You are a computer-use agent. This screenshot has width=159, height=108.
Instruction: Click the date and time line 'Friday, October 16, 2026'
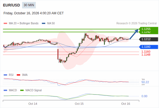click(x=33, y=13)
